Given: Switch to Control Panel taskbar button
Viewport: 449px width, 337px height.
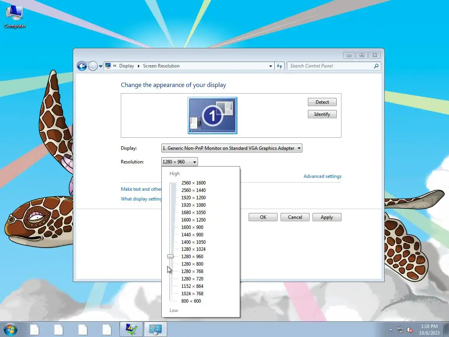Looking at the screenshot, I should [155, 330].
